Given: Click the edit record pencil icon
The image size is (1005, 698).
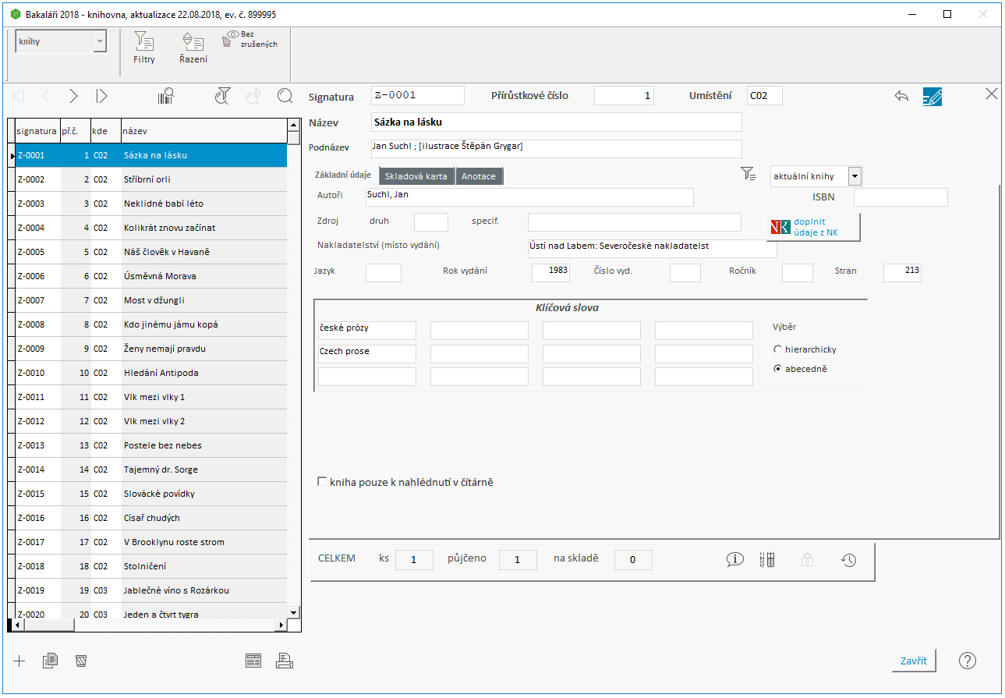Looking at the screenshot, I should (932, 96).
